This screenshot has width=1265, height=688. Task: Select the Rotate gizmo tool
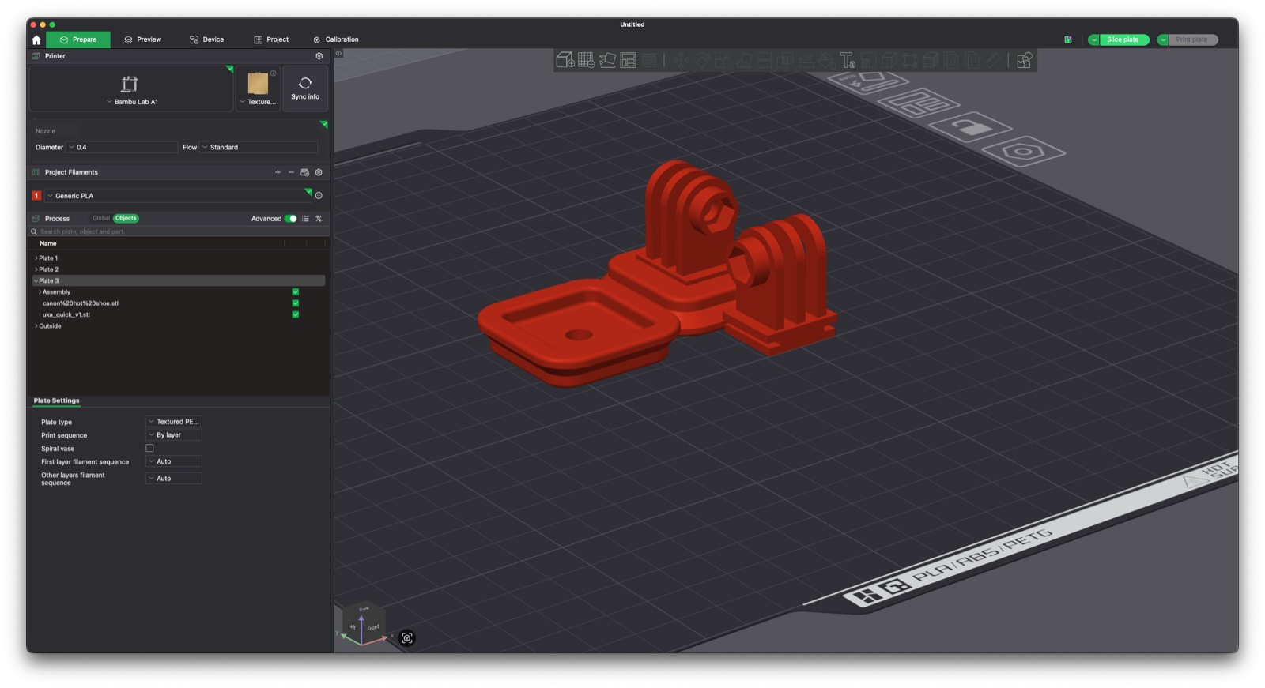(703, 60)
